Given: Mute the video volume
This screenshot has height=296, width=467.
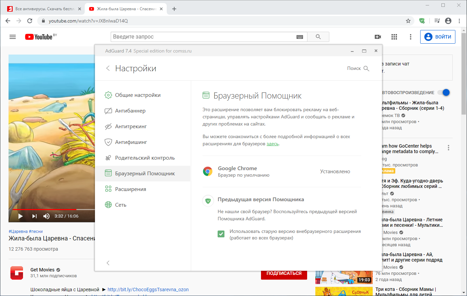Looking at the screenshot, I should [46, 216].
